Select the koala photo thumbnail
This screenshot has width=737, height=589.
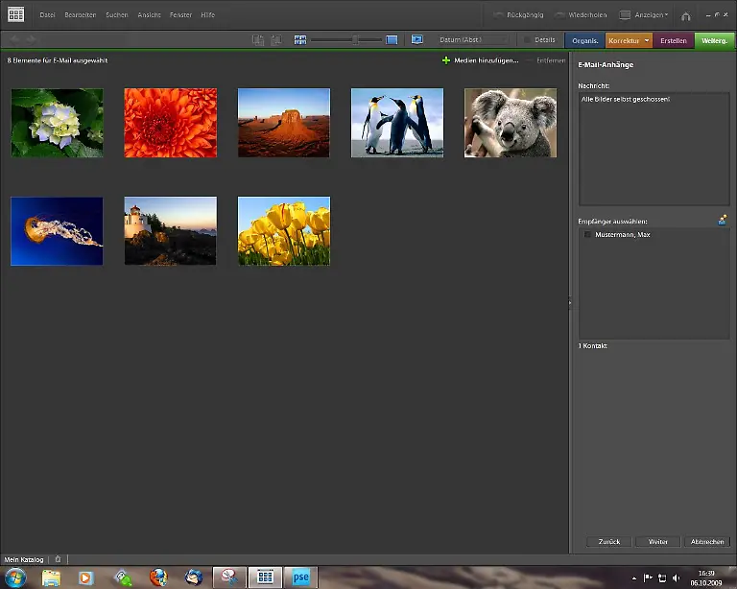[510, 123]
